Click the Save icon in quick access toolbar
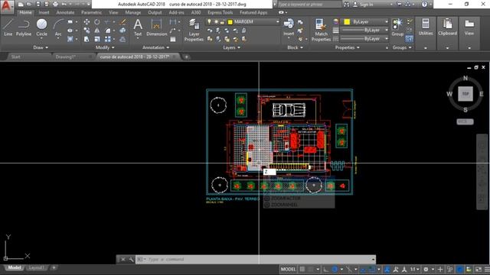Viewport: 490px width, 275px height. click(38, 5)
